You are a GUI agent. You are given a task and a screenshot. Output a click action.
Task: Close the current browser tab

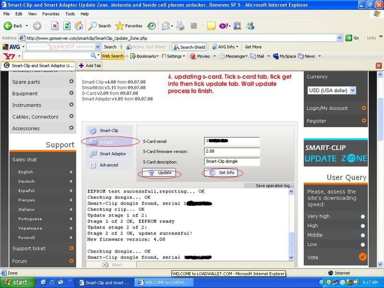tap(379, 66)
